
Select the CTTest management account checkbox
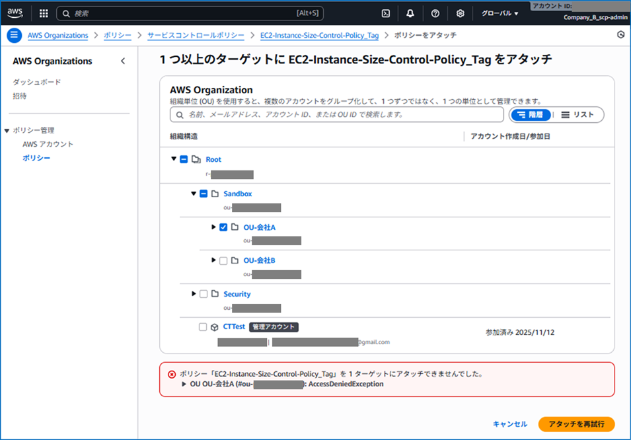(204, 326)
